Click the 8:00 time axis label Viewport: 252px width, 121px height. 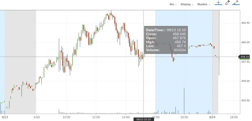pyautogui.click(x=37, y=117)
